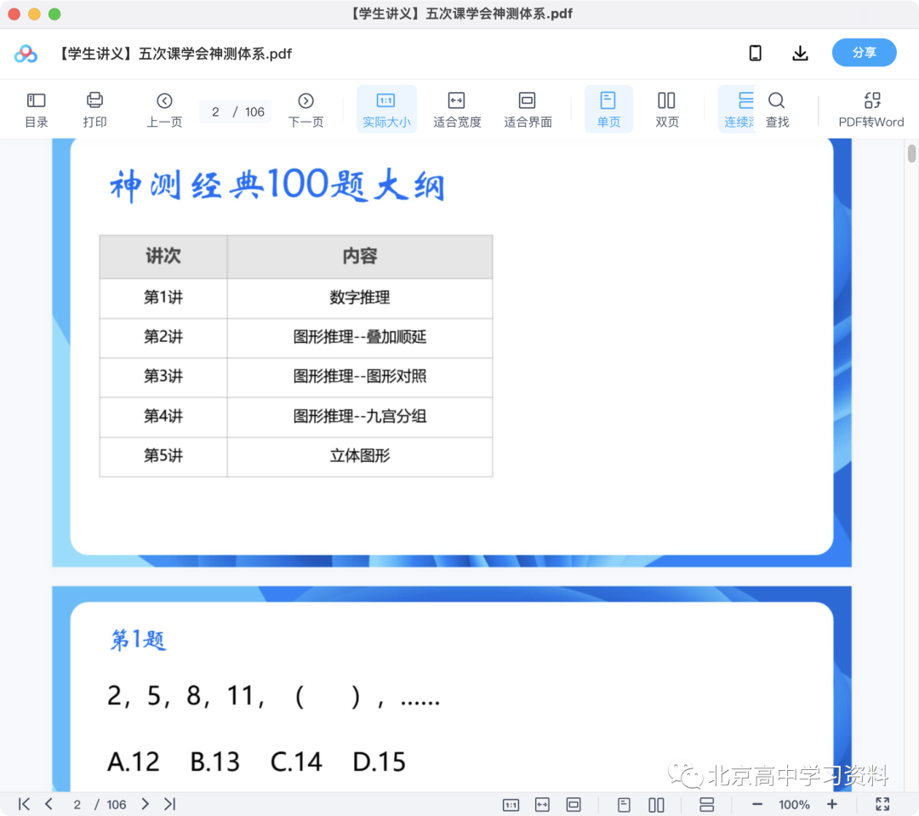Select 实际大小 actual size view

pos(386,110)
